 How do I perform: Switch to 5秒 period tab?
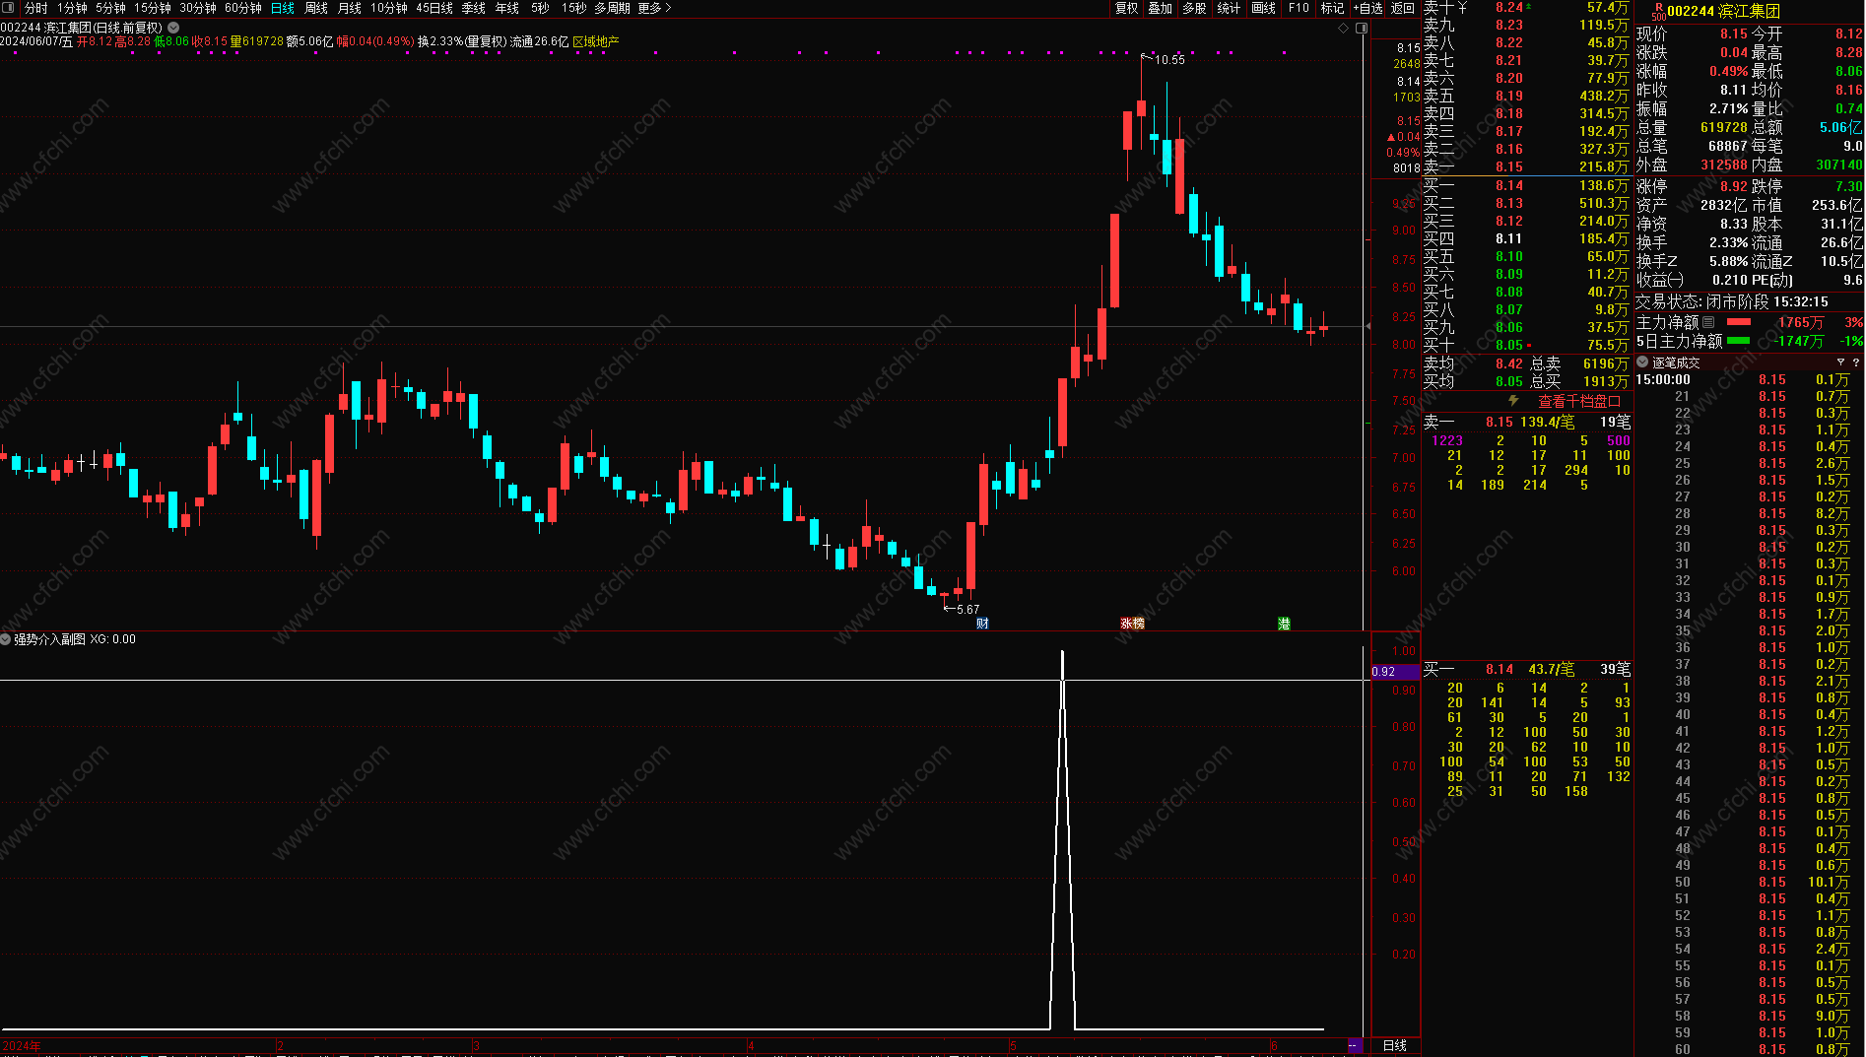click(x=540, y=8)
